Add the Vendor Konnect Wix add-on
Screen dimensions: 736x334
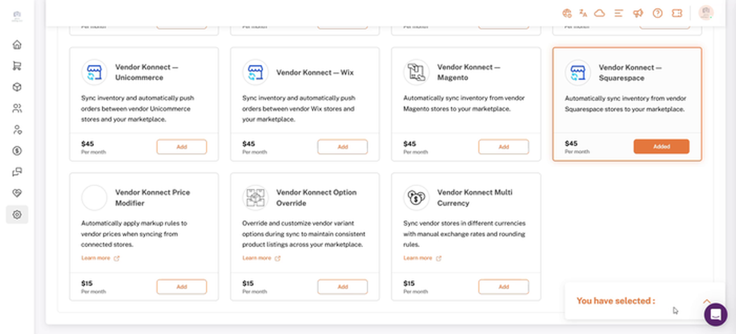pyautogui.click(x=342, y=147)
